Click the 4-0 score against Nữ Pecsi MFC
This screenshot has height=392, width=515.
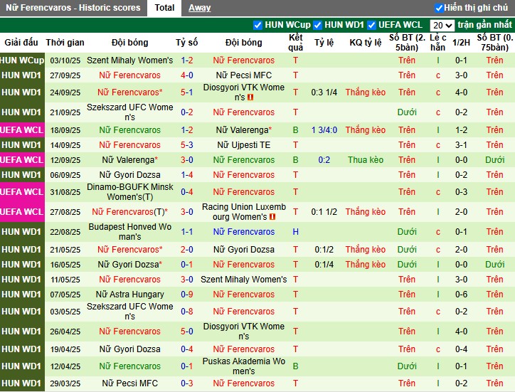tap(186, 75)
